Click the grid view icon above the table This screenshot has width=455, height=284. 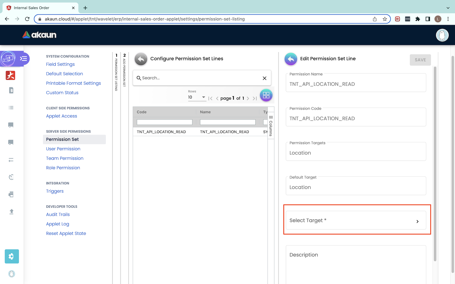266,95
